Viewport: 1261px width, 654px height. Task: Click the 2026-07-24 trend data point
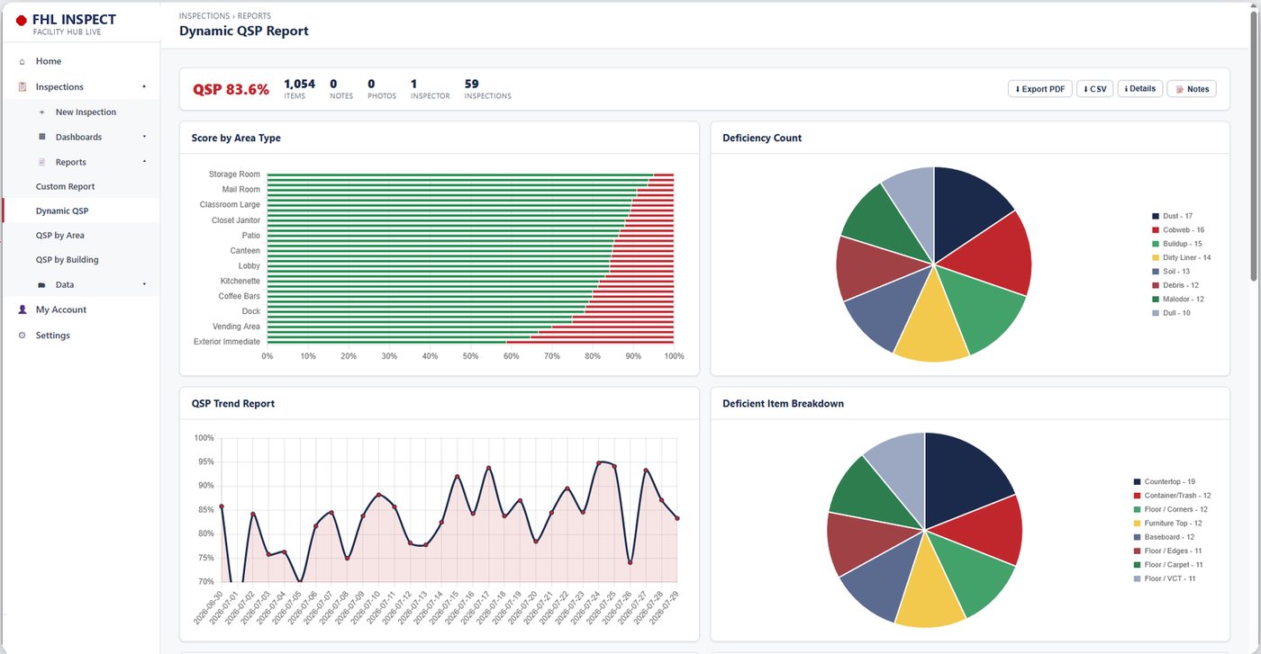599,462
